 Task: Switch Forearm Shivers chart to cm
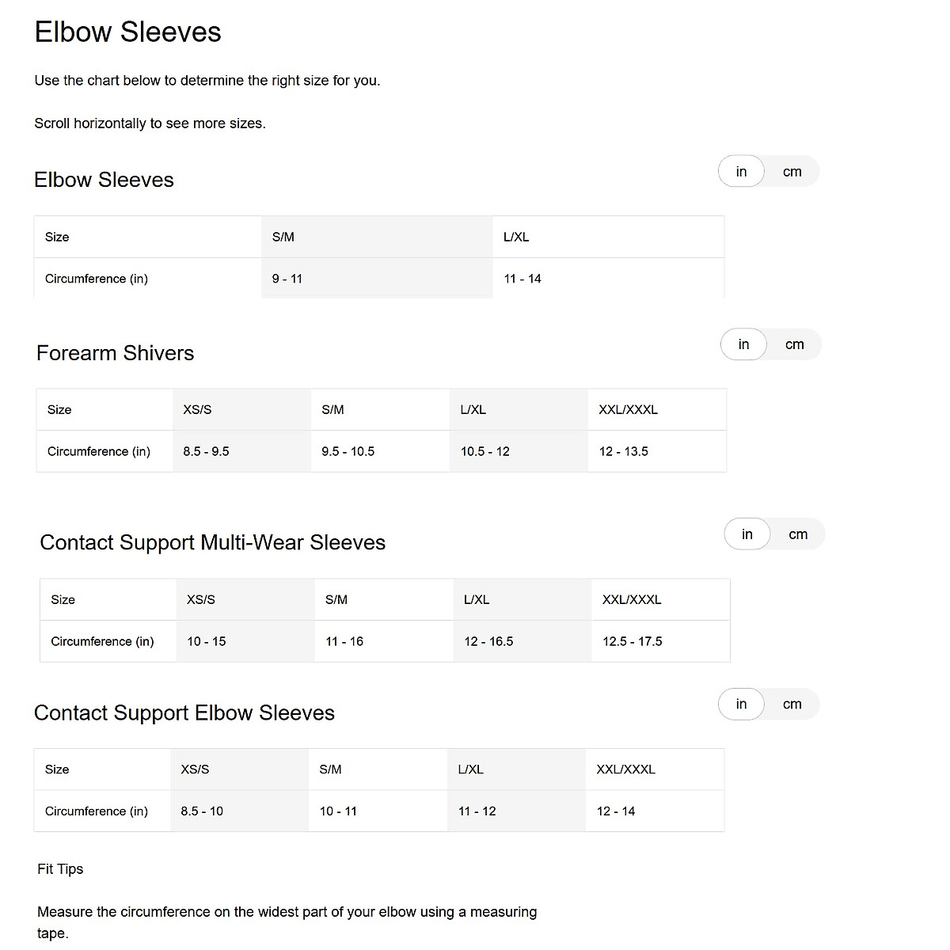795,344
